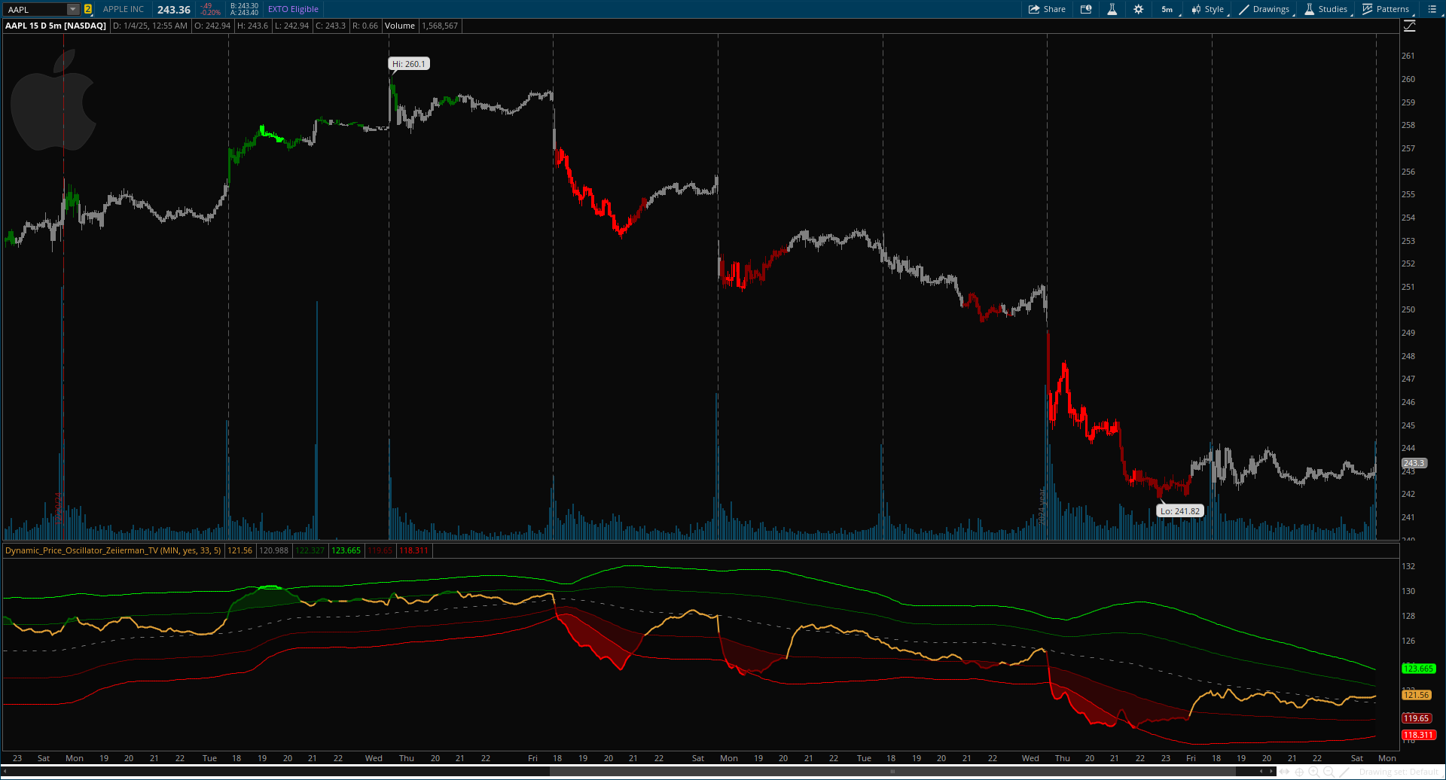Open the Share chart menu
The image size is (1446, 780).
coord(1047,9)
